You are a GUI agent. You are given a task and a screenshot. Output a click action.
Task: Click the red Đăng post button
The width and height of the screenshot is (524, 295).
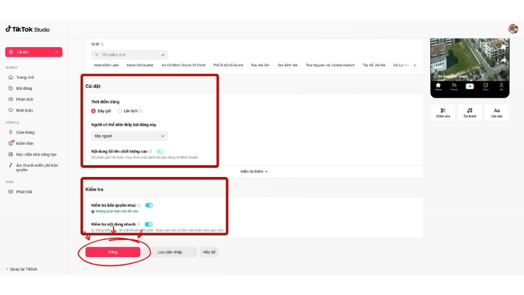click(x=113, y=252)
